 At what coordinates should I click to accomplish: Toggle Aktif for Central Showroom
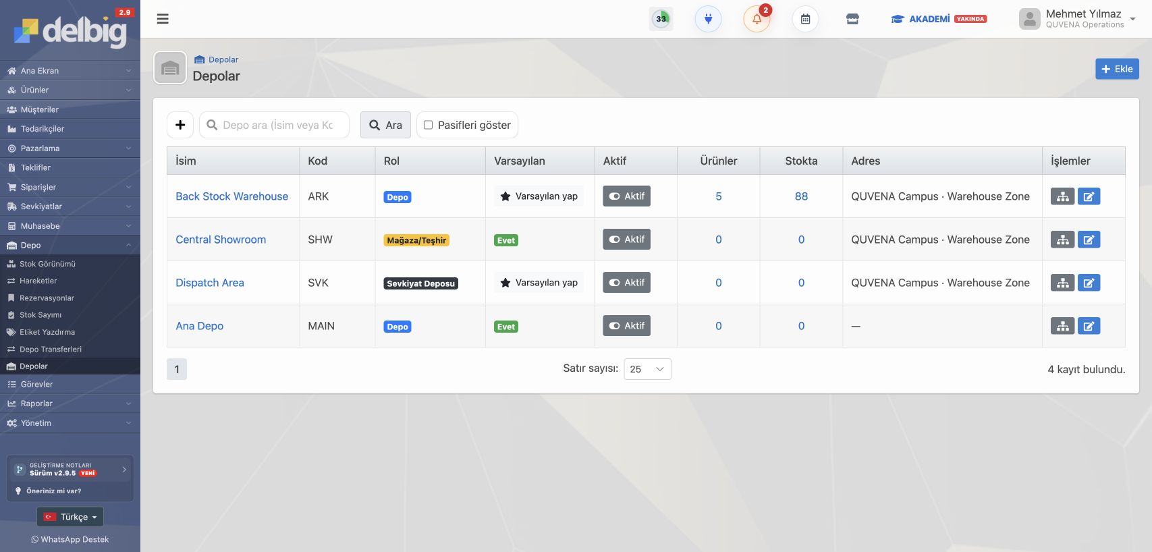pos(626,240)
